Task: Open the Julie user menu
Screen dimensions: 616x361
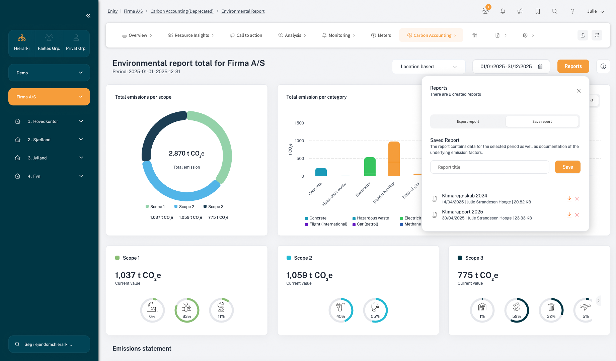Action: coord(596,11)
